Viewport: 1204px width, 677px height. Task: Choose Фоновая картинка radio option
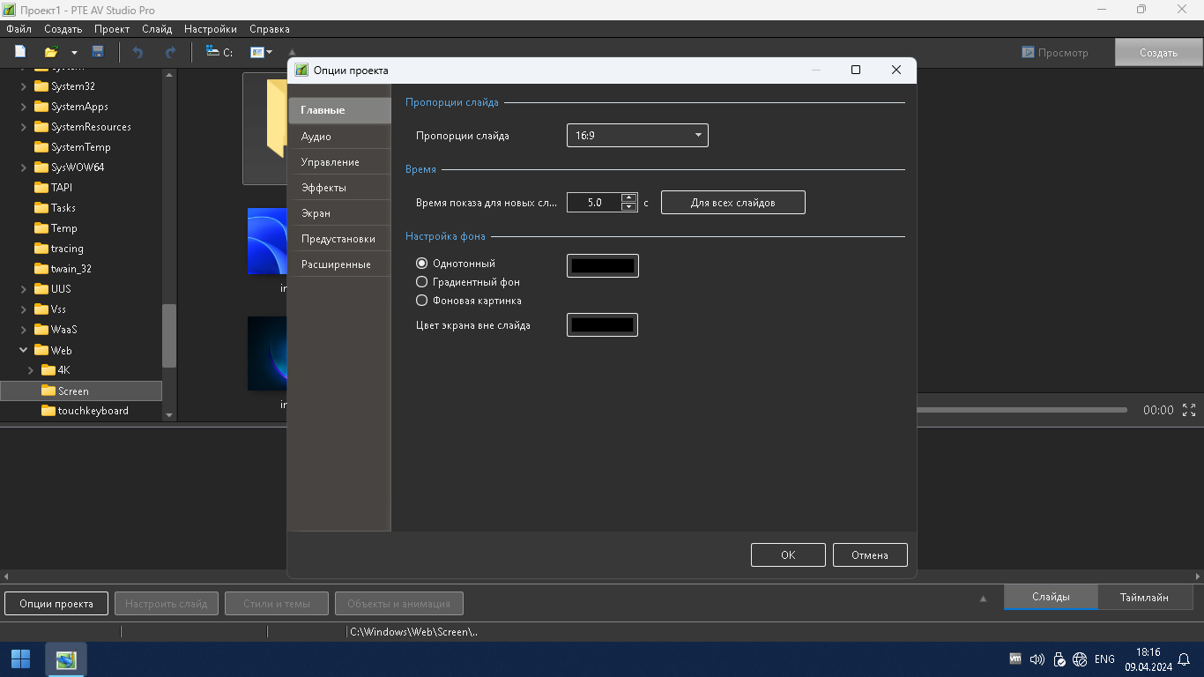click(422, 301)
